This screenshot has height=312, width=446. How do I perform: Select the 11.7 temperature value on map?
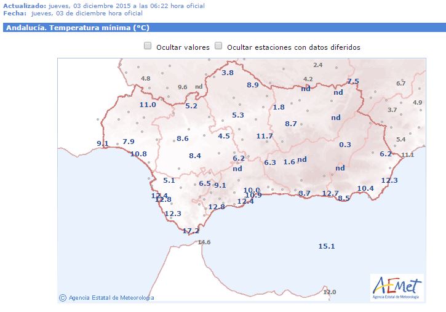pos(265,135)
